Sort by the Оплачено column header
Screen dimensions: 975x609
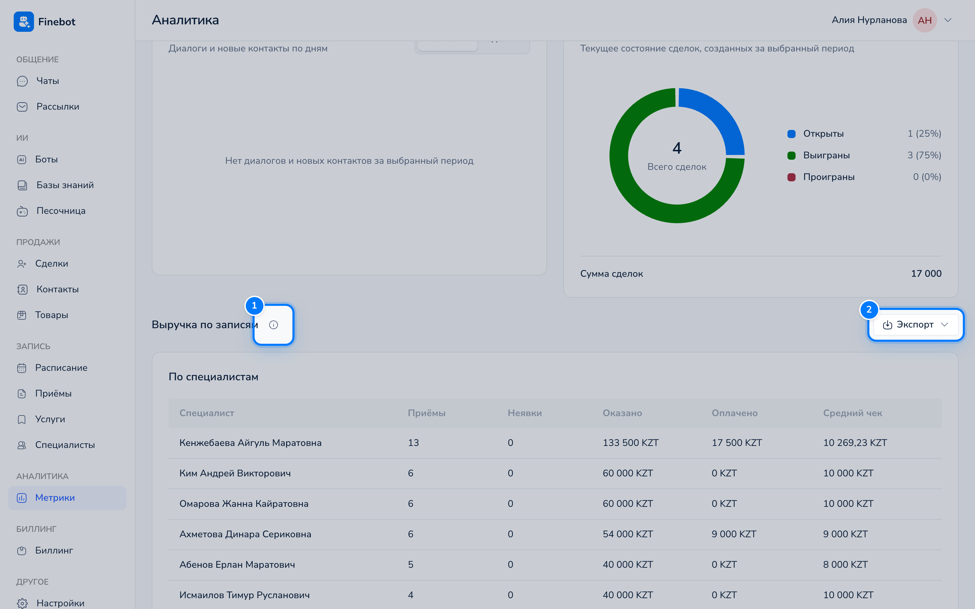pos(735,413)
